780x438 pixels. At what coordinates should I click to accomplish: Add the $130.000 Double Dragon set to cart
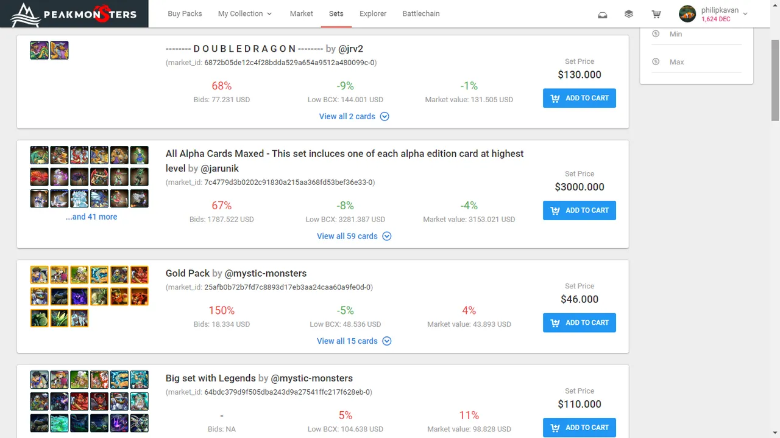(x=580, y=98)
